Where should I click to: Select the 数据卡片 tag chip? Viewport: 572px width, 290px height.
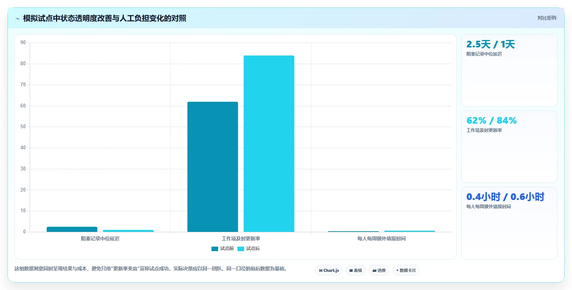(406, 270)
